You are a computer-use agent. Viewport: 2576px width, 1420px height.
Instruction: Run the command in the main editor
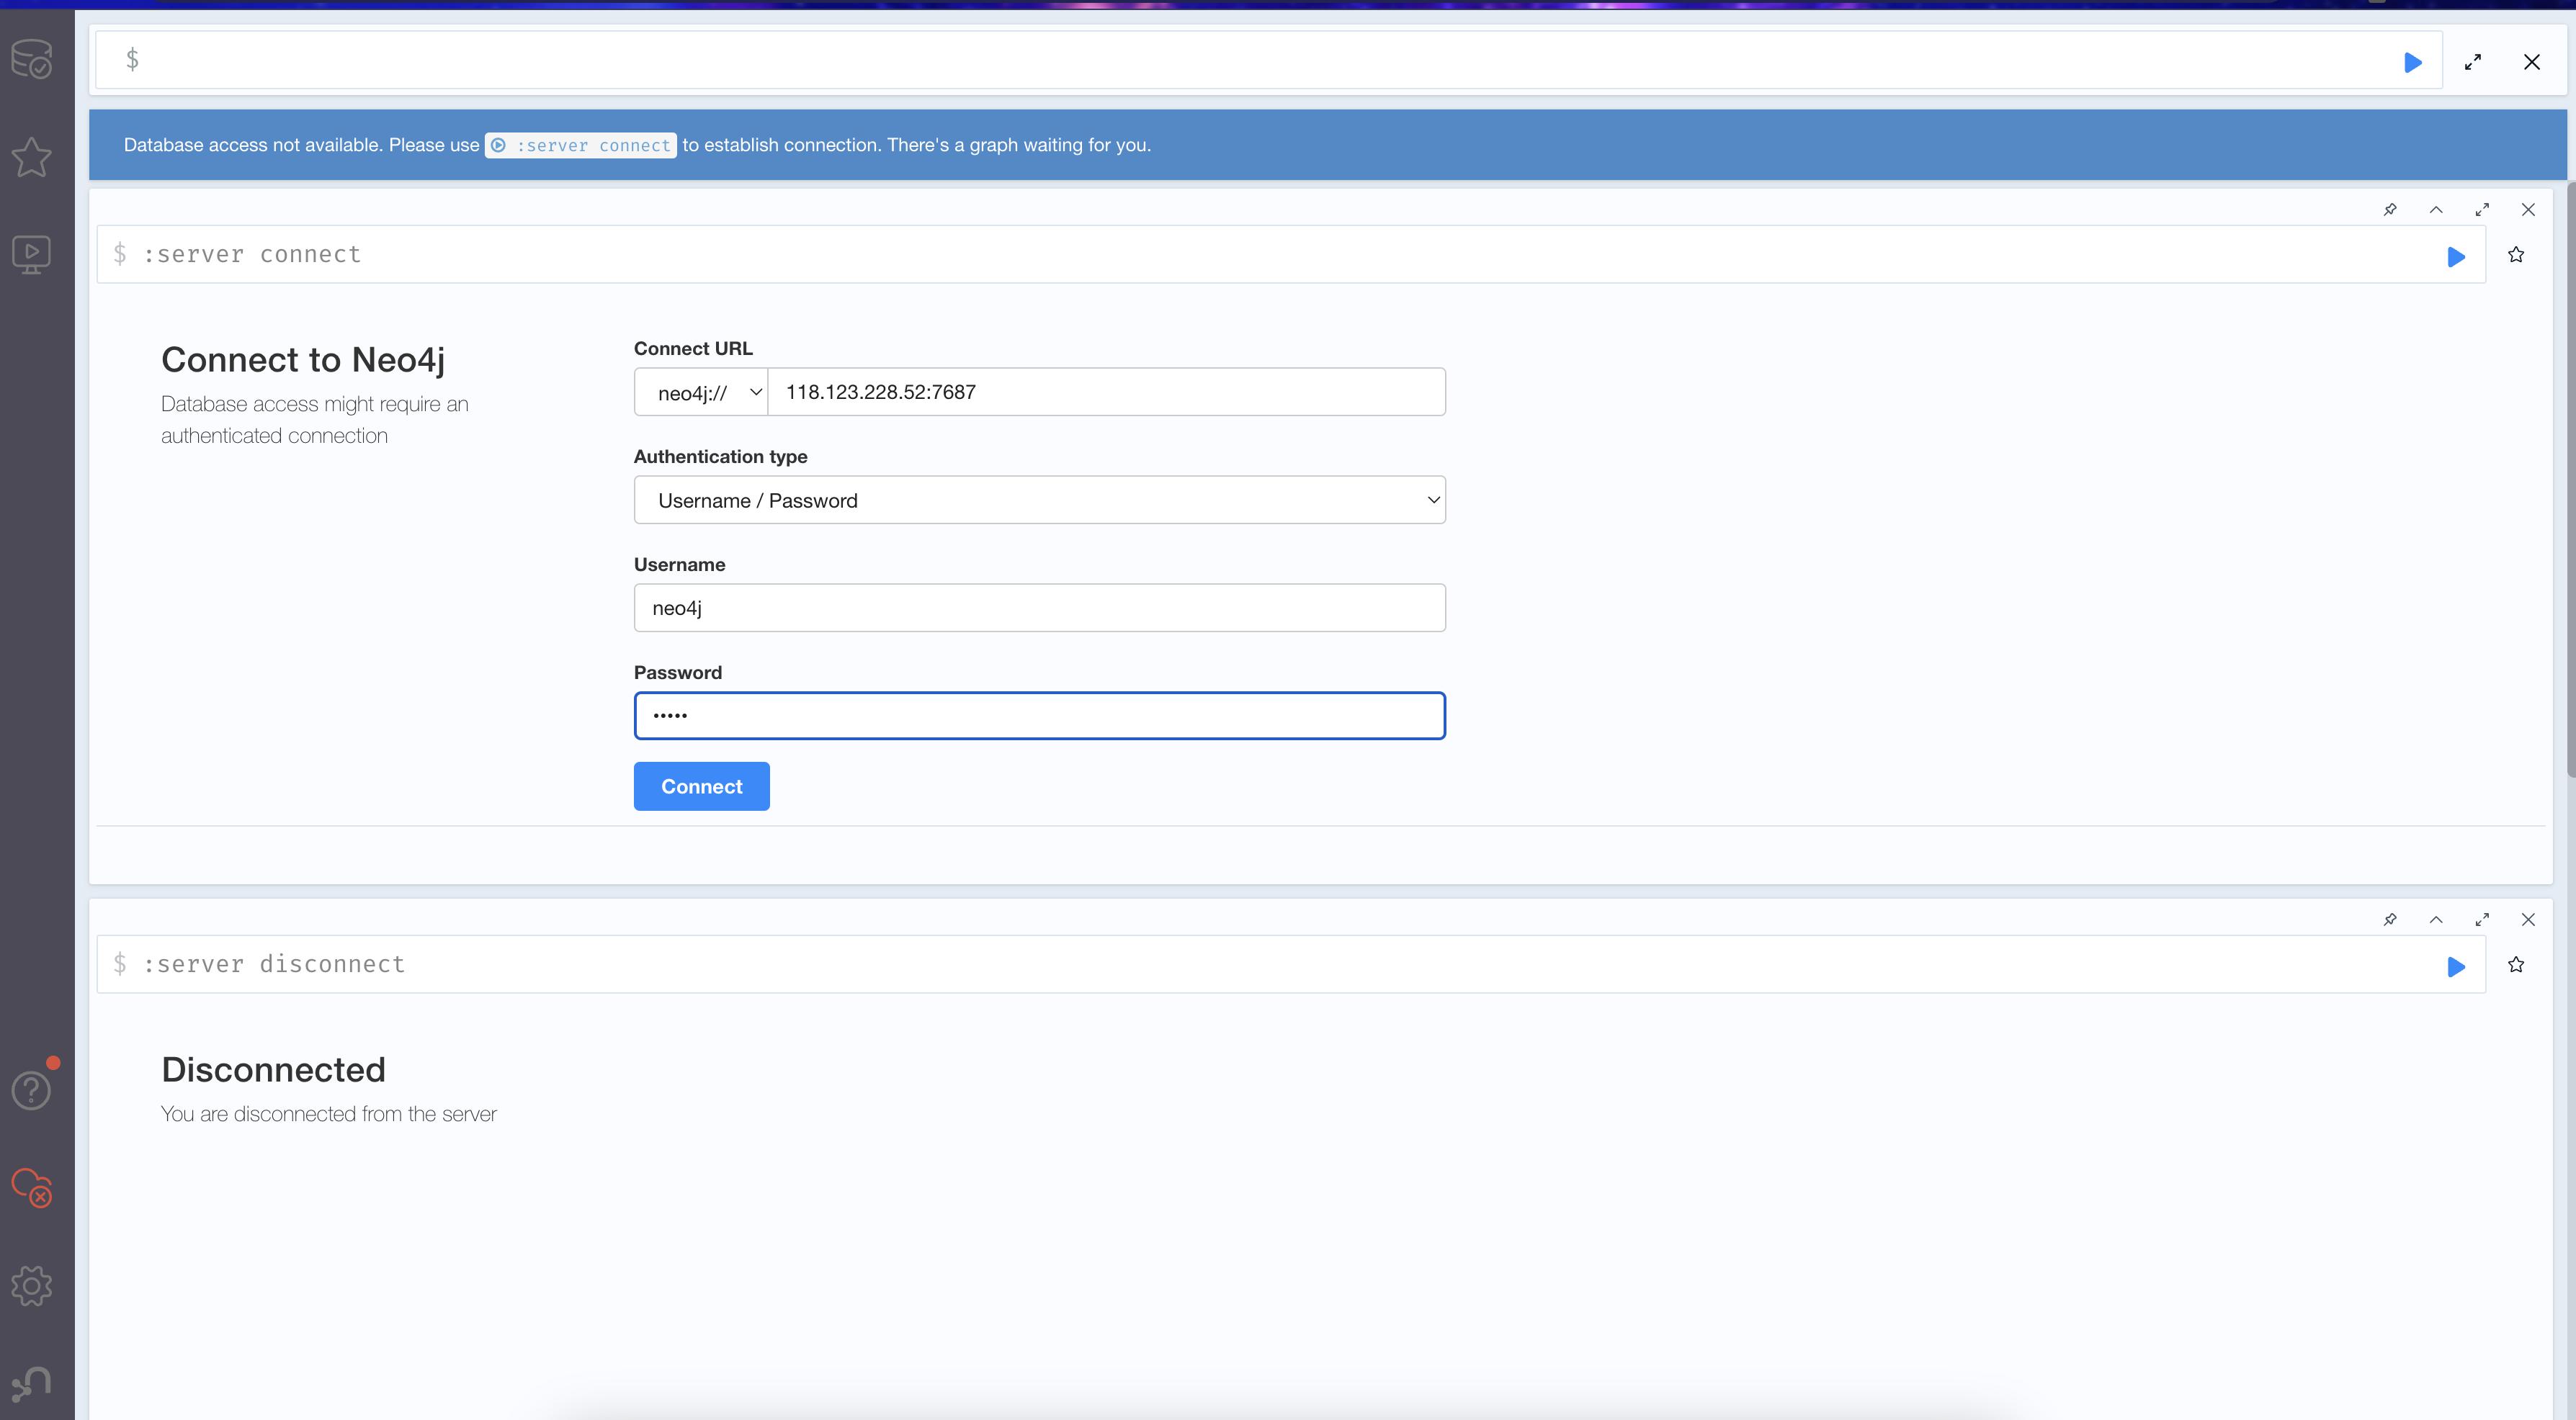[2413, 62]
